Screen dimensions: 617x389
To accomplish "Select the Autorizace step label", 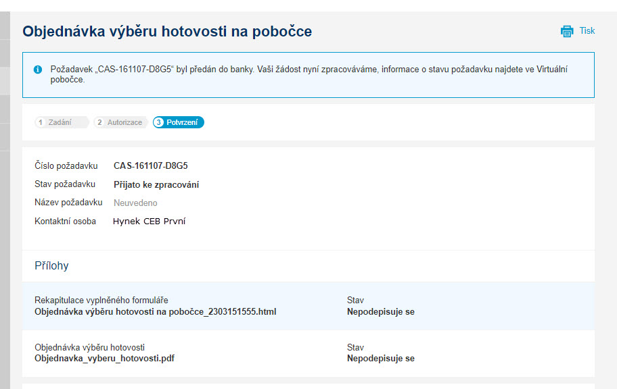I will [x=124, y=122].
